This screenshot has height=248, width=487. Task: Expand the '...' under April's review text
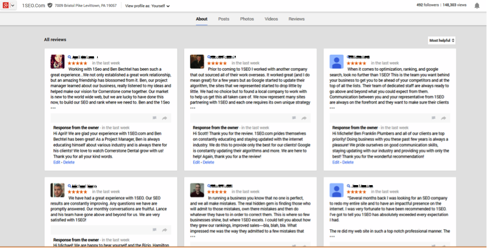pos(53,108)
